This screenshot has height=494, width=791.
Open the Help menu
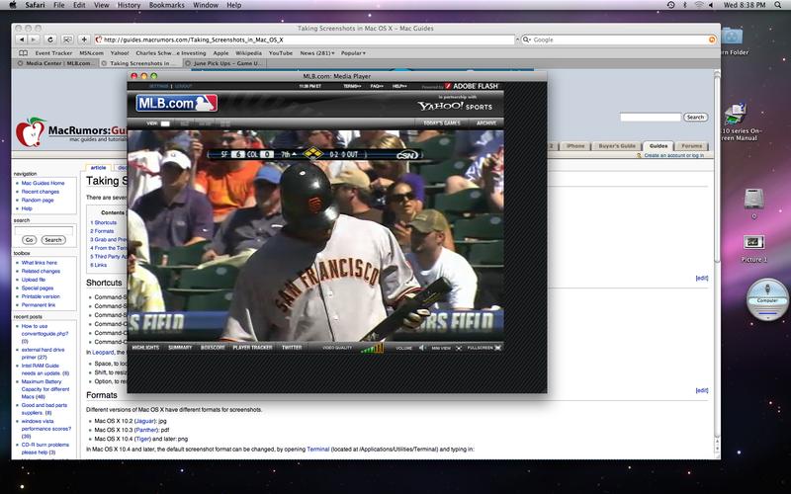click(234, 5)
